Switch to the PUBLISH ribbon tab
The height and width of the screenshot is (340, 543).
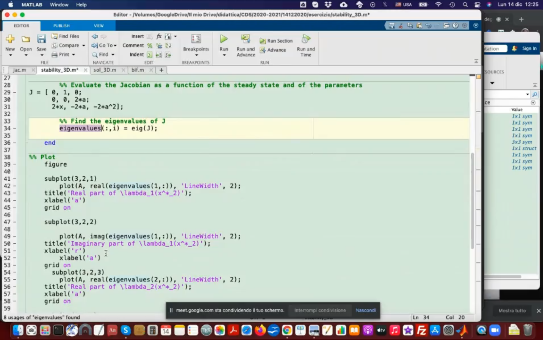(61, 26)
